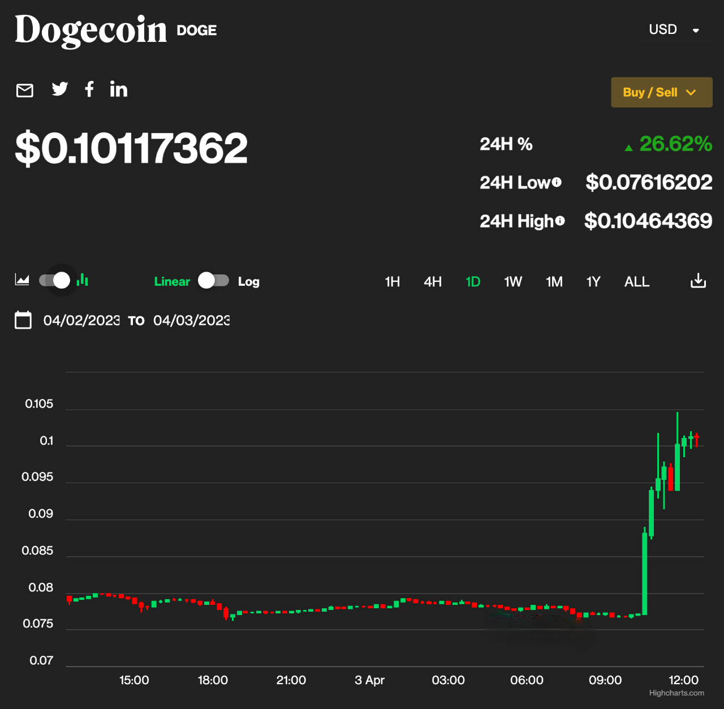Viewport: 724px width, 709px height.
Task: Share via the email envelope icon
Action: click(25, 90)
